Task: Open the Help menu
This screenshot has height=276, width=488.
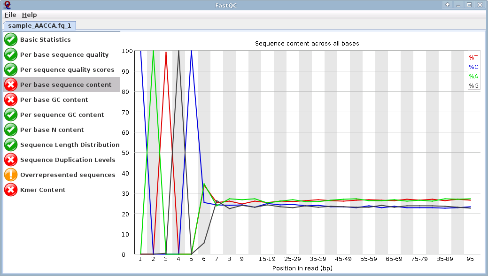Action: tap(29, 15)
